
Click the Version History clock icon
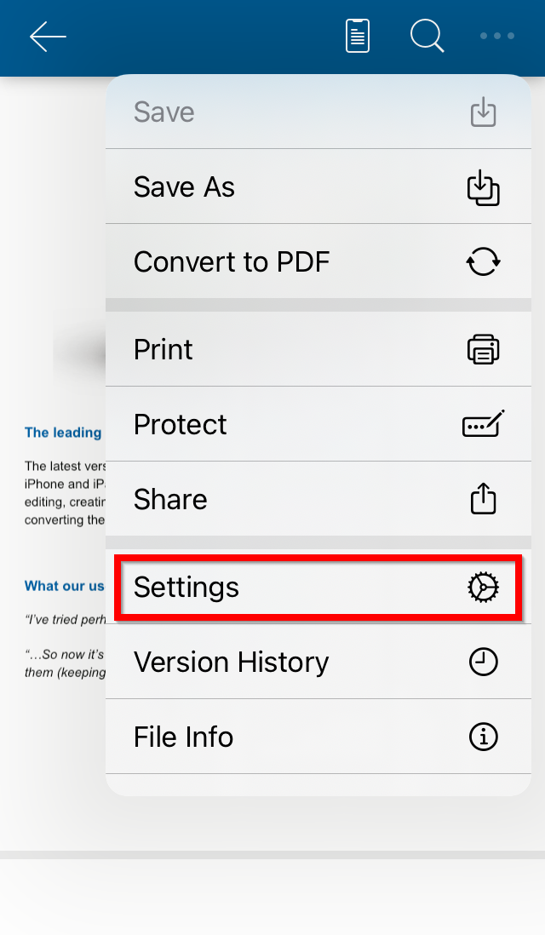point(483,662)
